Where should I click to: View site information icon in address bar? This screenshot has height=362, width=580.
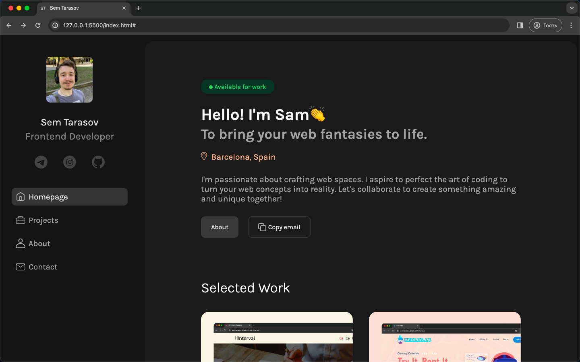click(56, 25)
